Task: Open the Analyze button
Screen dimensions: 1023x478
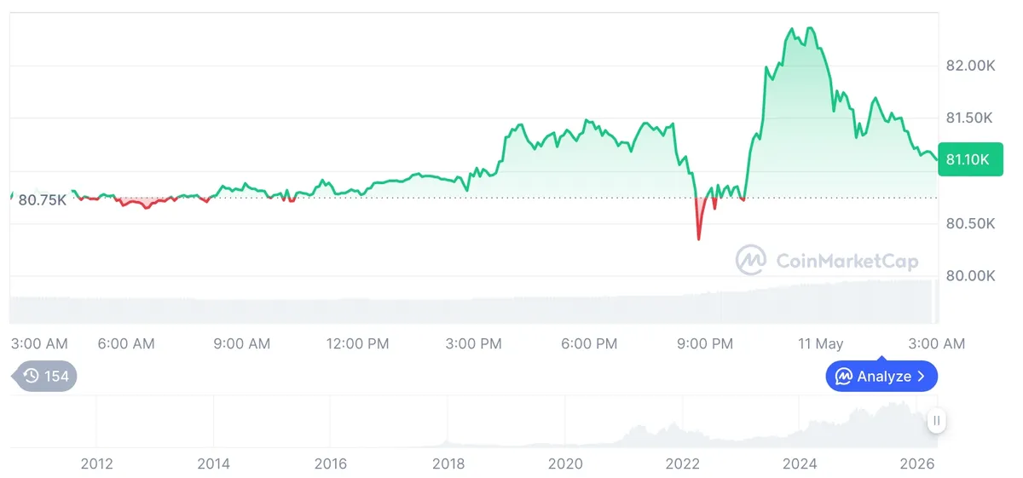Action: [x=881, y=376]
